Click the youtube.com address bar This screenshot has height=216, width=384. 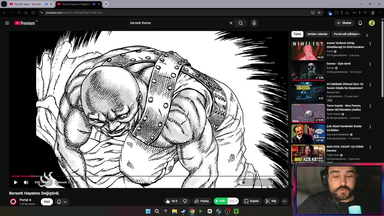pos(177,13)
